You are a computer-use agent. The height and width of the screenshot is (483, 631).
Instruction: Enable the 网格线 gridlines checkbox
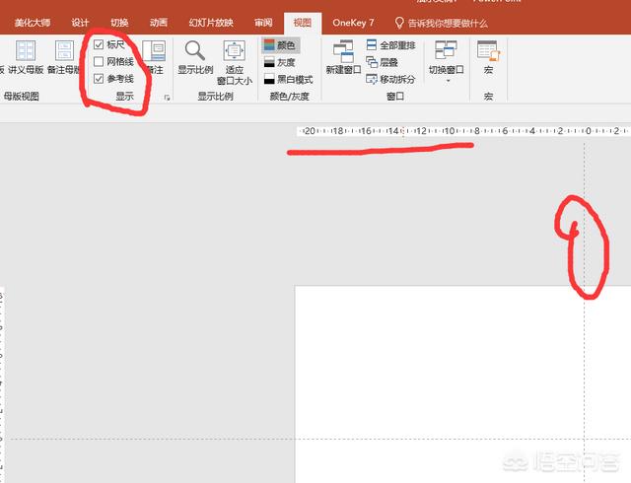[x=99, y=62]
